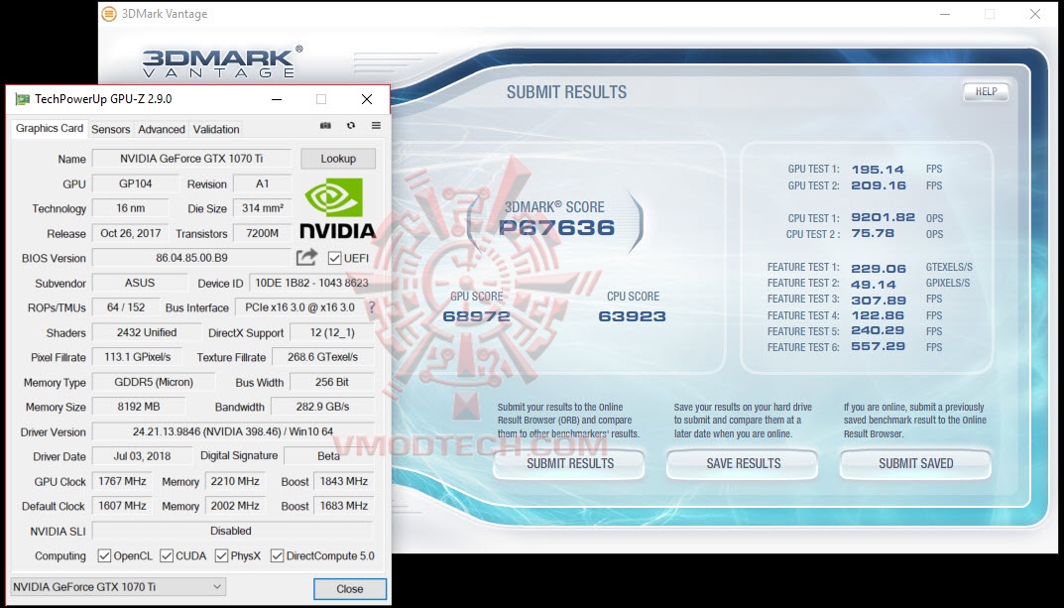Switch to the Graphics Card tab
This screenshot has height=608, width=1064.
(50, 128)
